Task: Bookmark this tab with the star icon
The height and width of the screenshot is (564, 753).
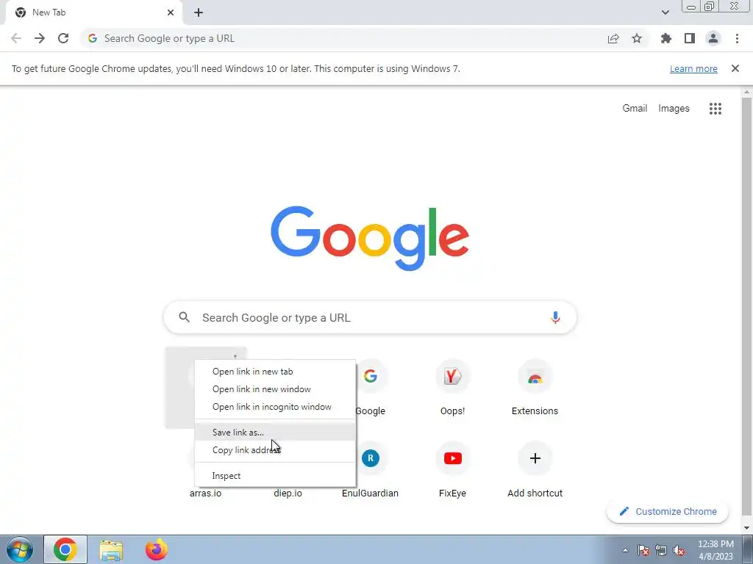Action: [x=637, y=38]
